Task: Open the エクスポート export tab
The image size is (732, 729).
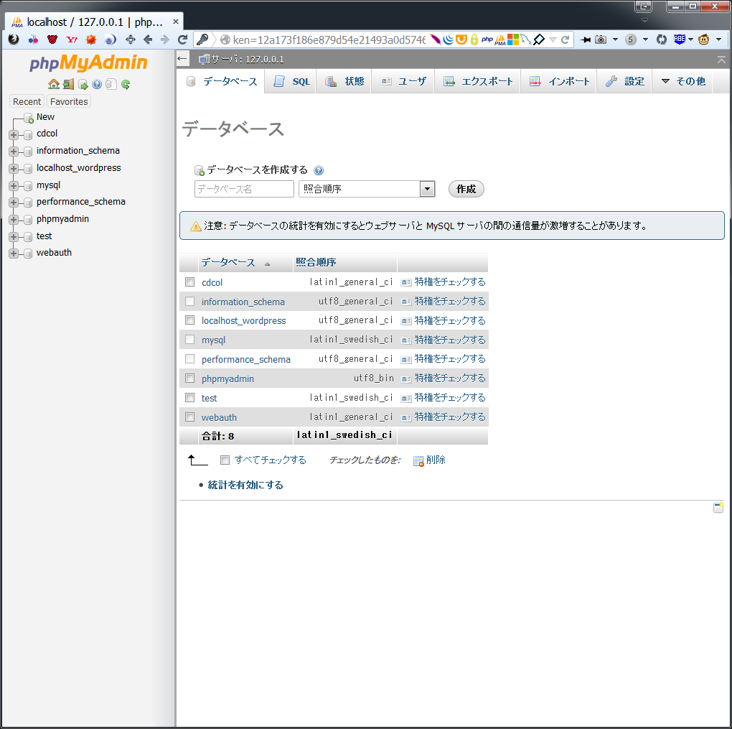Action: 477,81
